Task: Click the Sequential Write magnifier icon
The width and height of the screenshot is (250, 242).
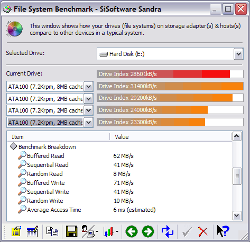Action: [22, 191]
